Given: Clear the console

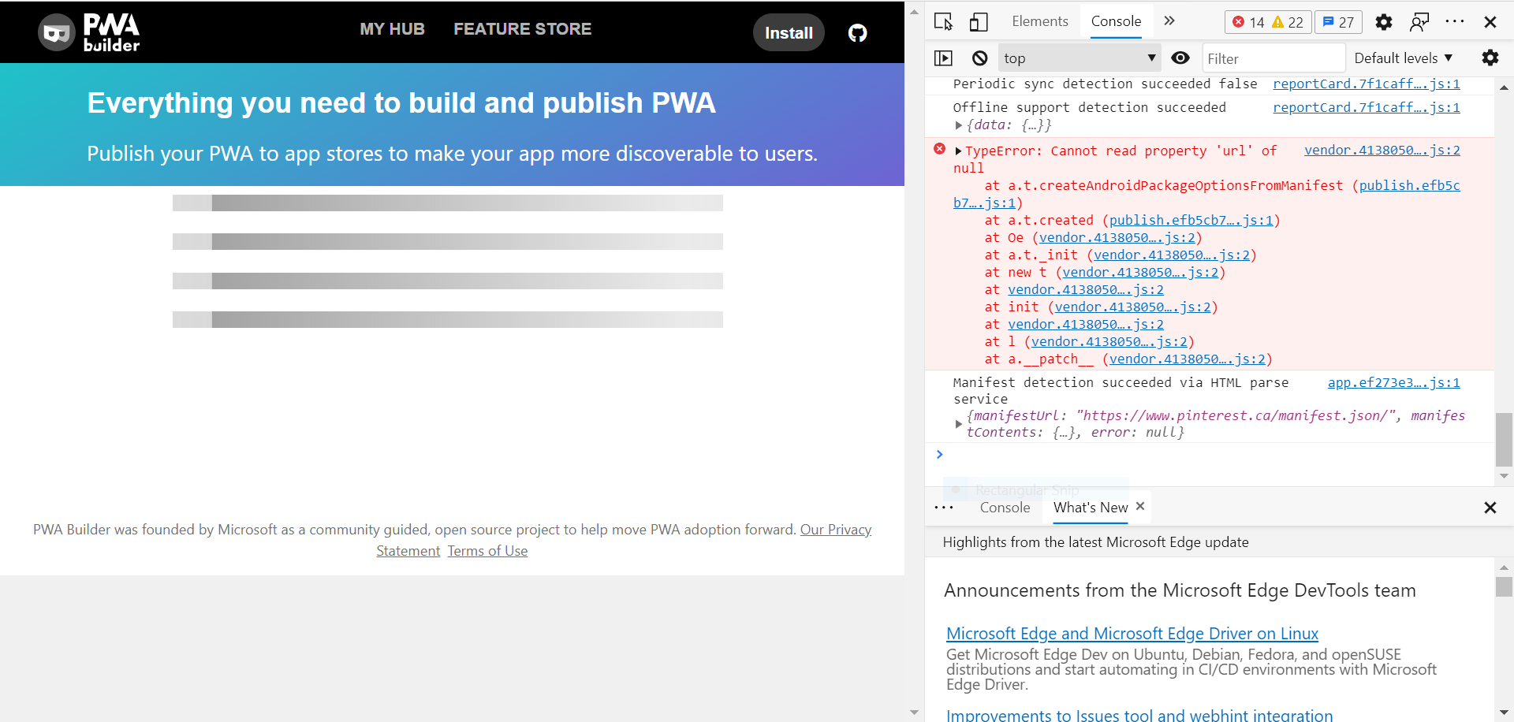Looking at the screenshot, I should pyautogui.click(x=979, y=58).
